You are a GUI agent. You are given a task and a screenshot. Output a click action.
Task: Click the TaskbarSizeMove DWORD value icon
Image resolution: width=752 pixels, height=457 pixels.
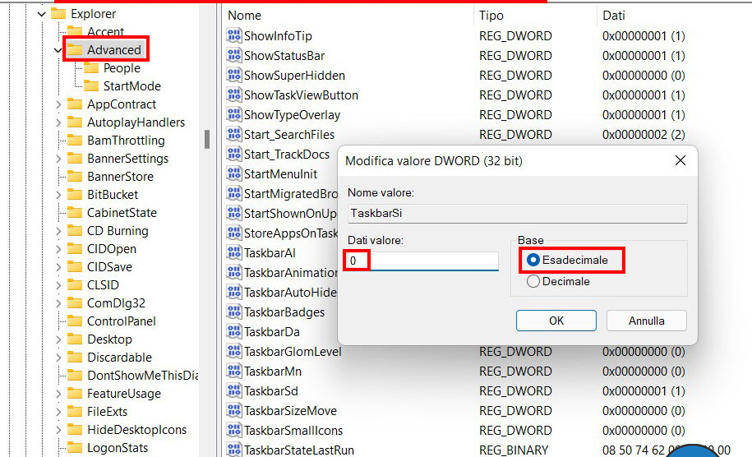[234, 410]
